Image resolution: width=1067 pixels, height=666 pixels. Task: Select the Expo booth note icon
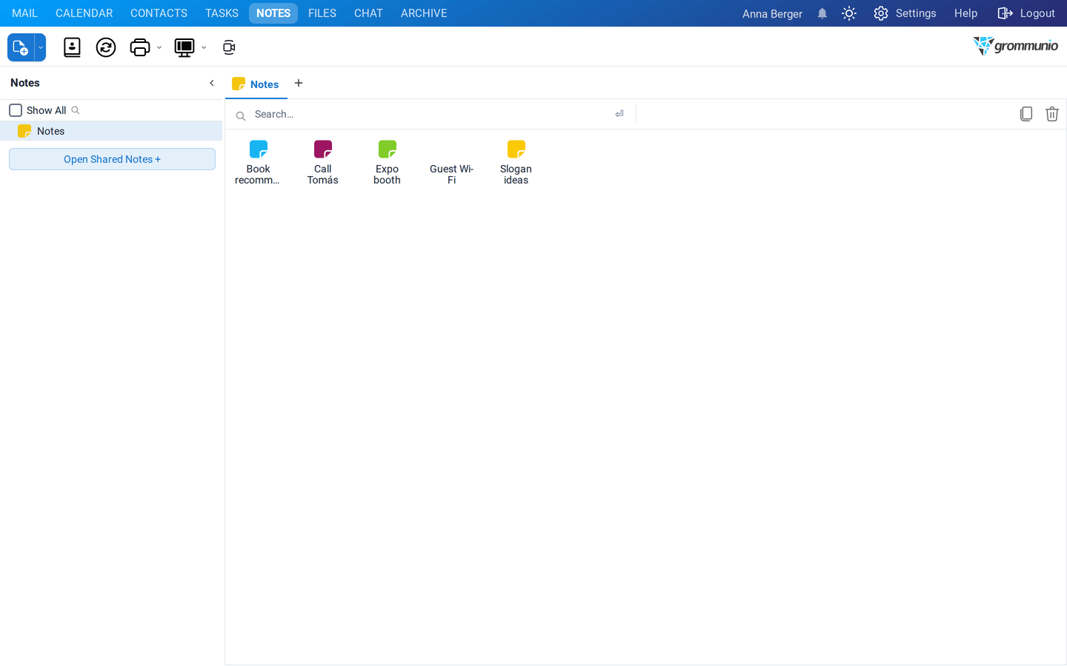point(388,149)
